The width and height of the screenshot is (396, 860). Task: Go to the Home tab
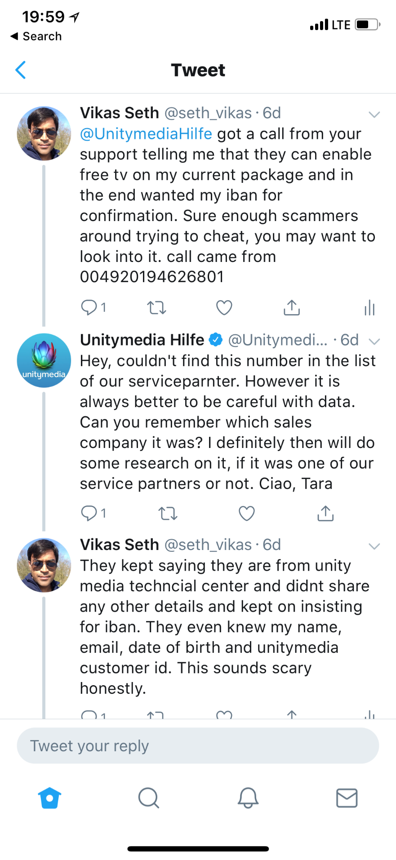[49, 798]
